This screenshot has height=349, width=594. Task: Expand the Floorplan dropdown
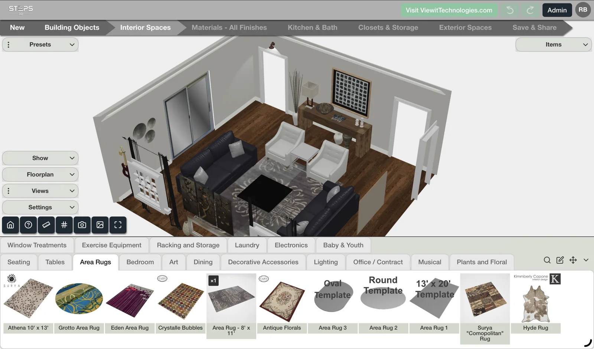(x=40, y=174)
